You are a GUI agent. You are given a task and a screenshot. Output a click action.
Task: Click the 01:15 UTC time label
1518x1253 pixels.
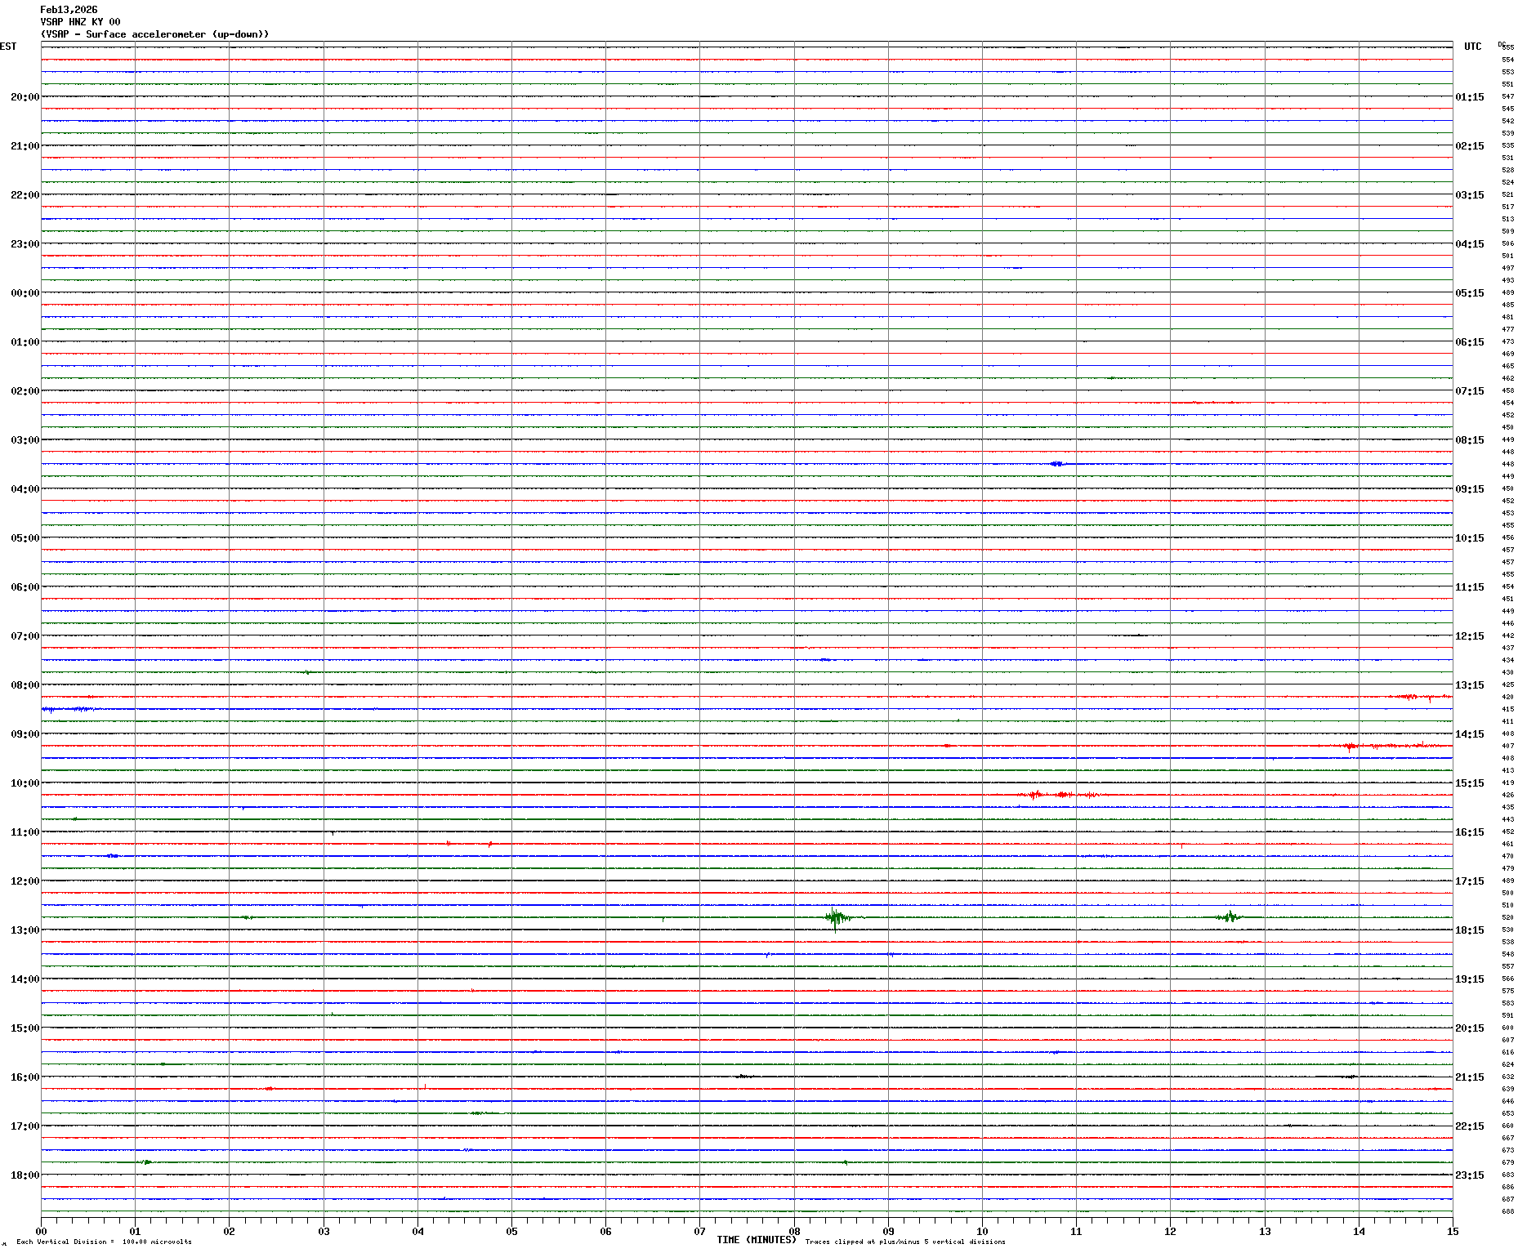[1469, 97]
